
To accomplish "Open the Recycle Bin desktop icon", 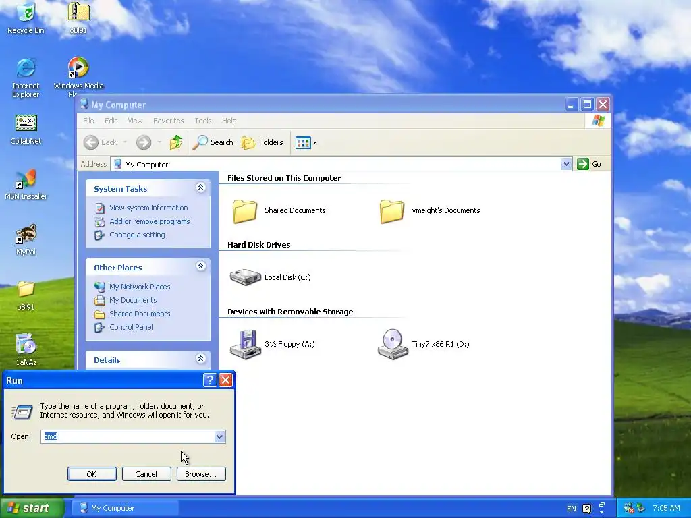I will click(26, 18).
